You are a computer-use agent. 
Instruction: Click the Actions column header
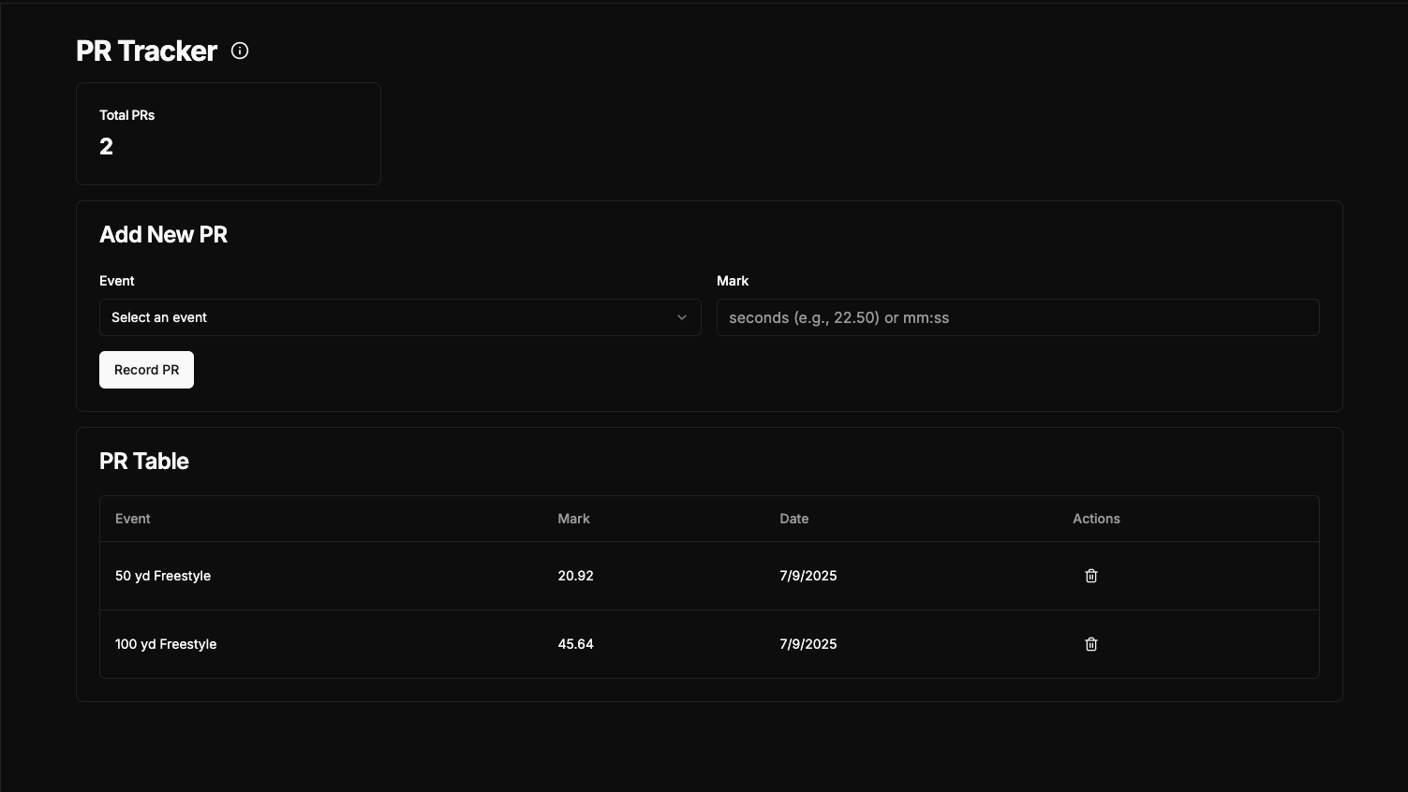tap(1096, 519)
